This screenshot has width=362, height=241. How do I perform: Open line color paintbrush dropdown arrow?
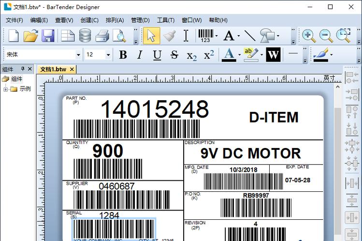(x=332, y=55)
